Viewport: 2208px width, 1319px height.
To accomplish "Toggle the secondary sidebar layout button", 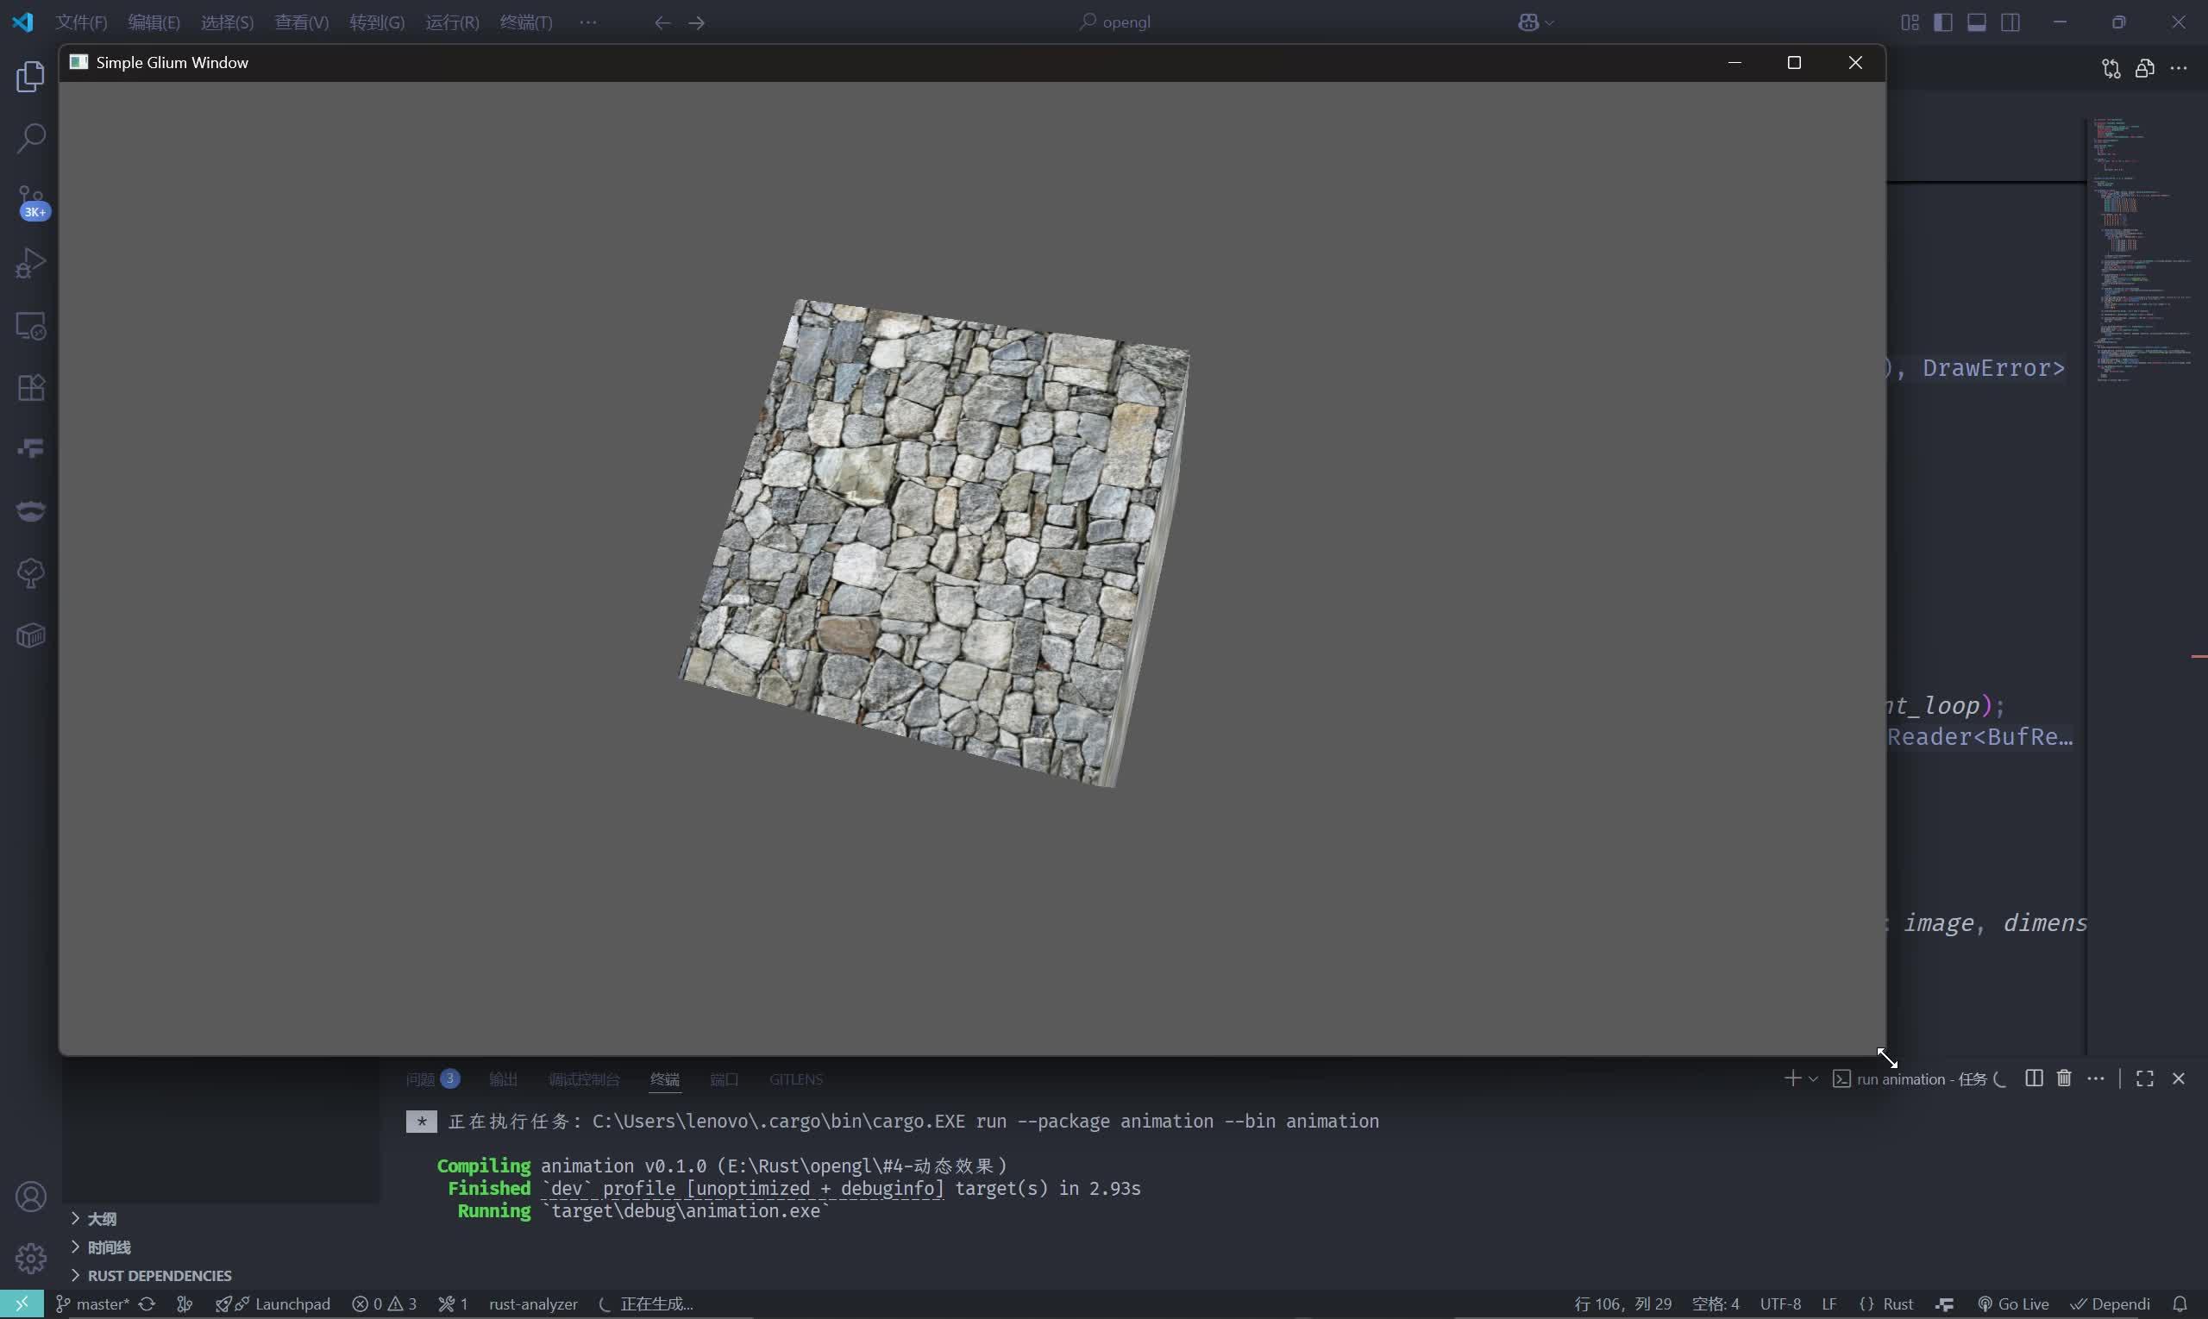I will tap(2010, 22).
